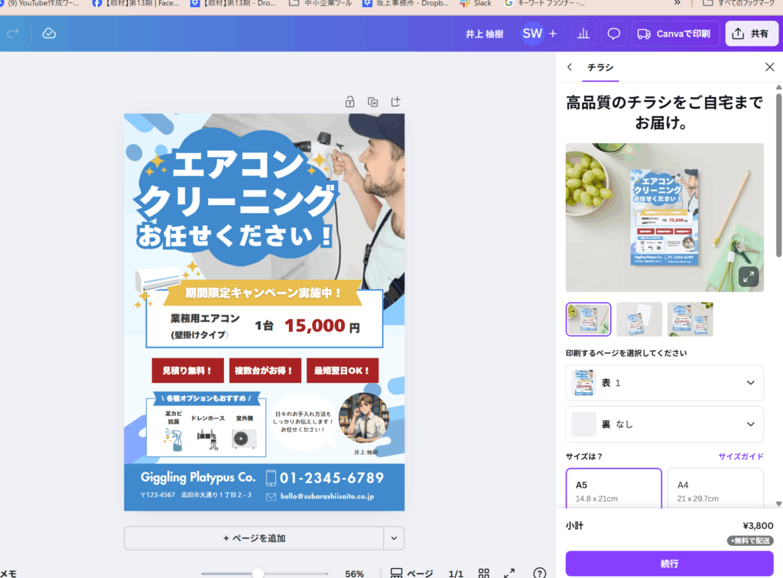Open the 表 1 front page dropdown

pyautogui.click(x=664, y=383)
